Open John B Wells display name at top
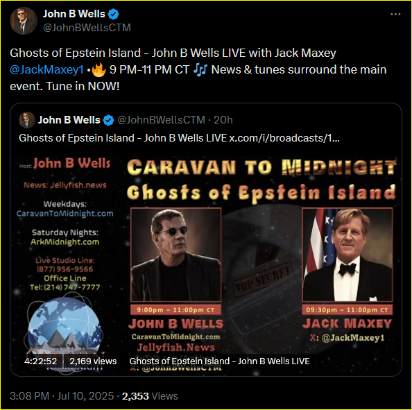The image size is (412, 410). (x=74, y=14)
